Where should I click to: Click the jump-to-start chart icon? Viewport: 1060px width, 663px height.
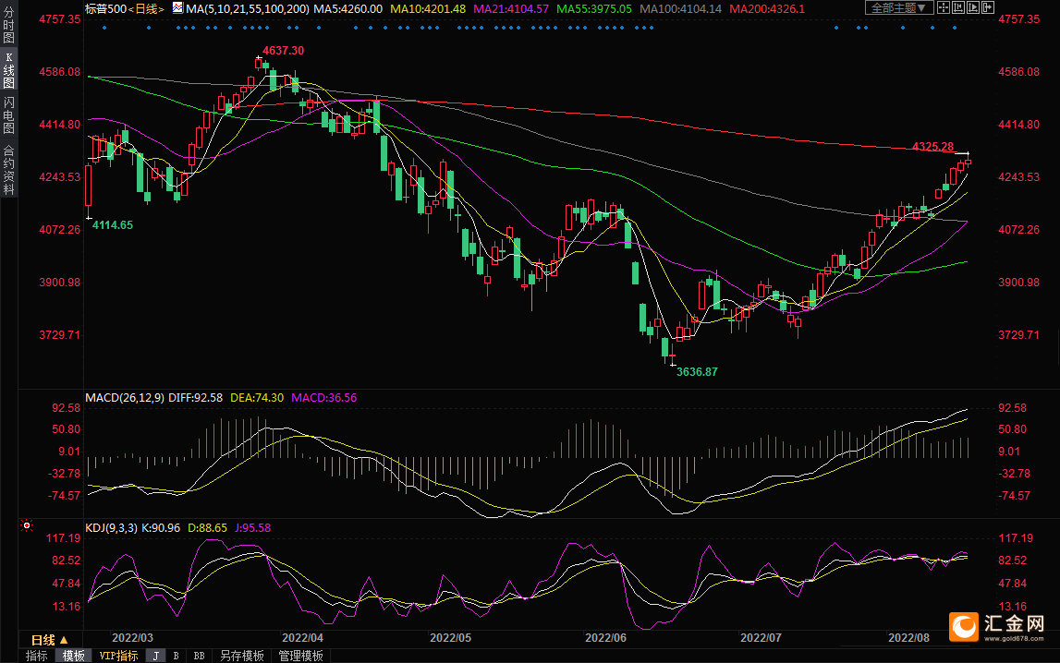point(958,7)
